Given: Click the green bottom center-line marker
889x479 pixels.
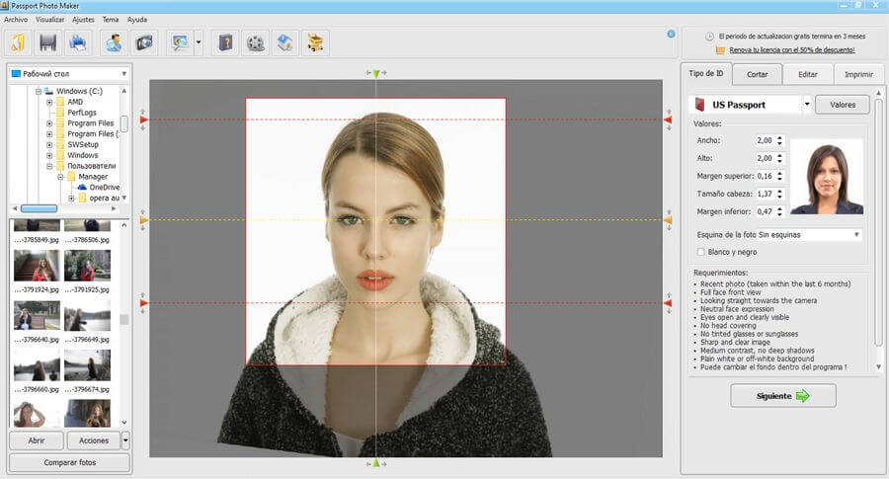Looking at the screenshot, I should pyautogui.click(x=376, y=463).
